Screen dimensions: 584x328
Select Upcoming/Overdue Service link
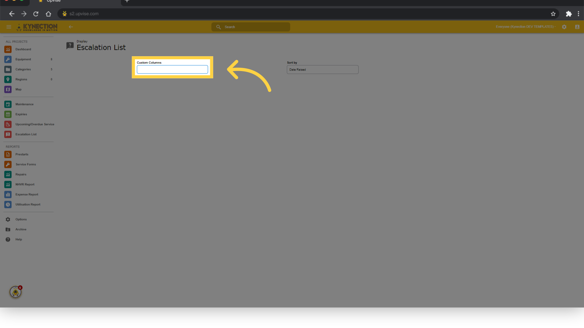35,124
